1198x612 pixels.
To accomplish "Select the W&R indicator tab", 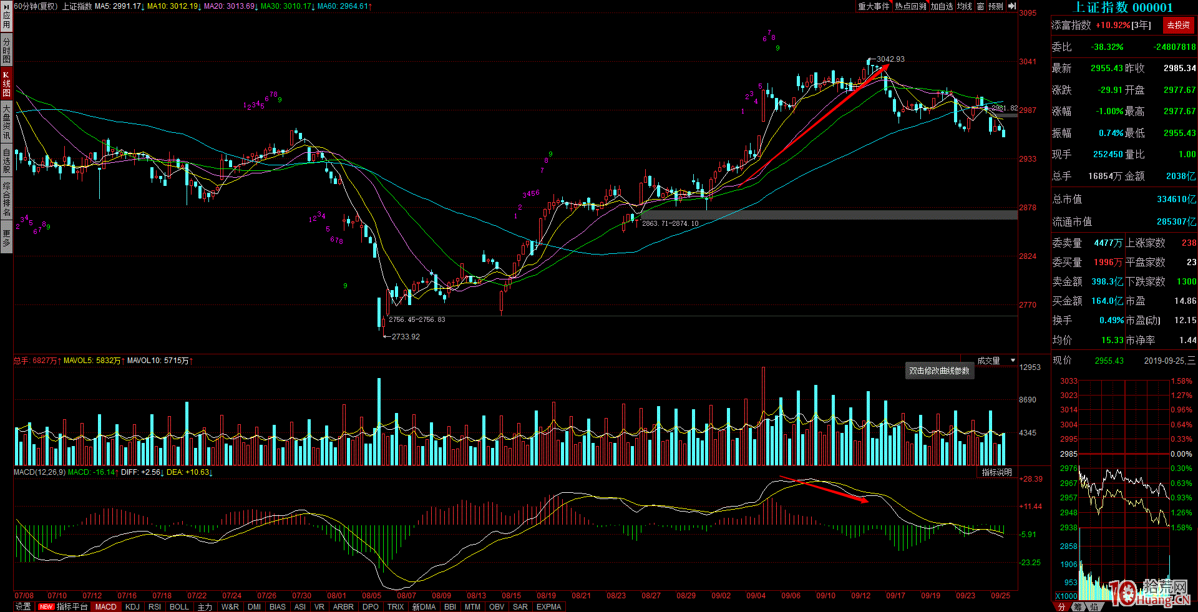I will pos(230,606).
